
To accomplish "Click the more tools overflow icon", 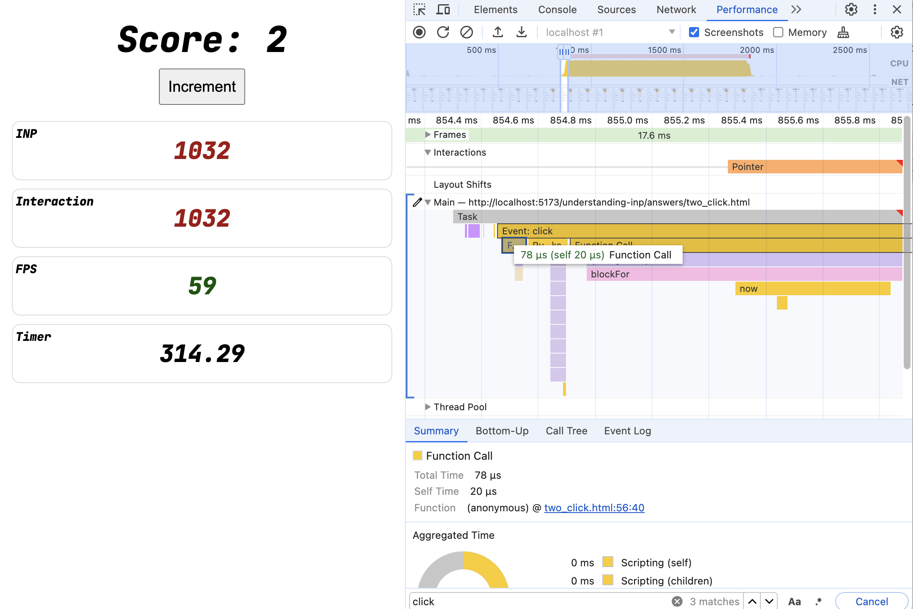I will [796, 9].
